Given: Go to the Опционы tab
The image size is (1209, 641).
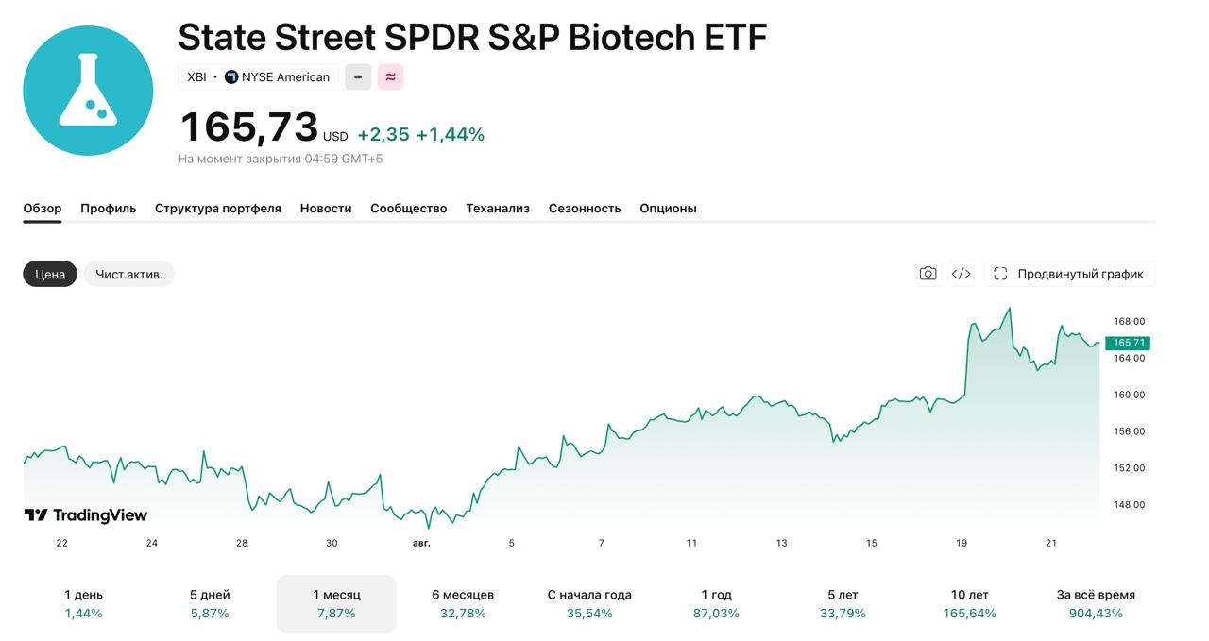Looking at the screenshot, I should coord(668,209).
